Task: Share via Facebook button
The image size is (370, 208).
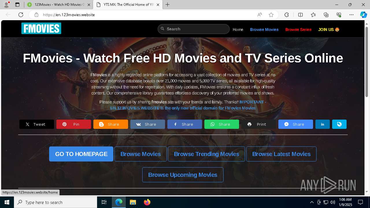Action: pyautogui.click(x=185, y=124)
